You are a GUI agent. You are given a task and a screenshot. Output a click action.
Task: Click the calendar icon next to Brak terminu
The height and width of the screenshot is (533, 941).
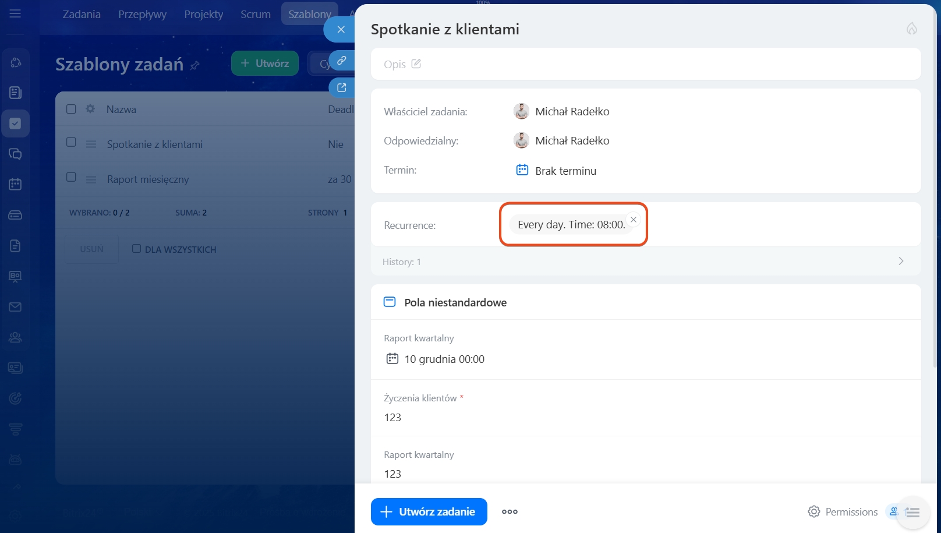tap(522, 170)
